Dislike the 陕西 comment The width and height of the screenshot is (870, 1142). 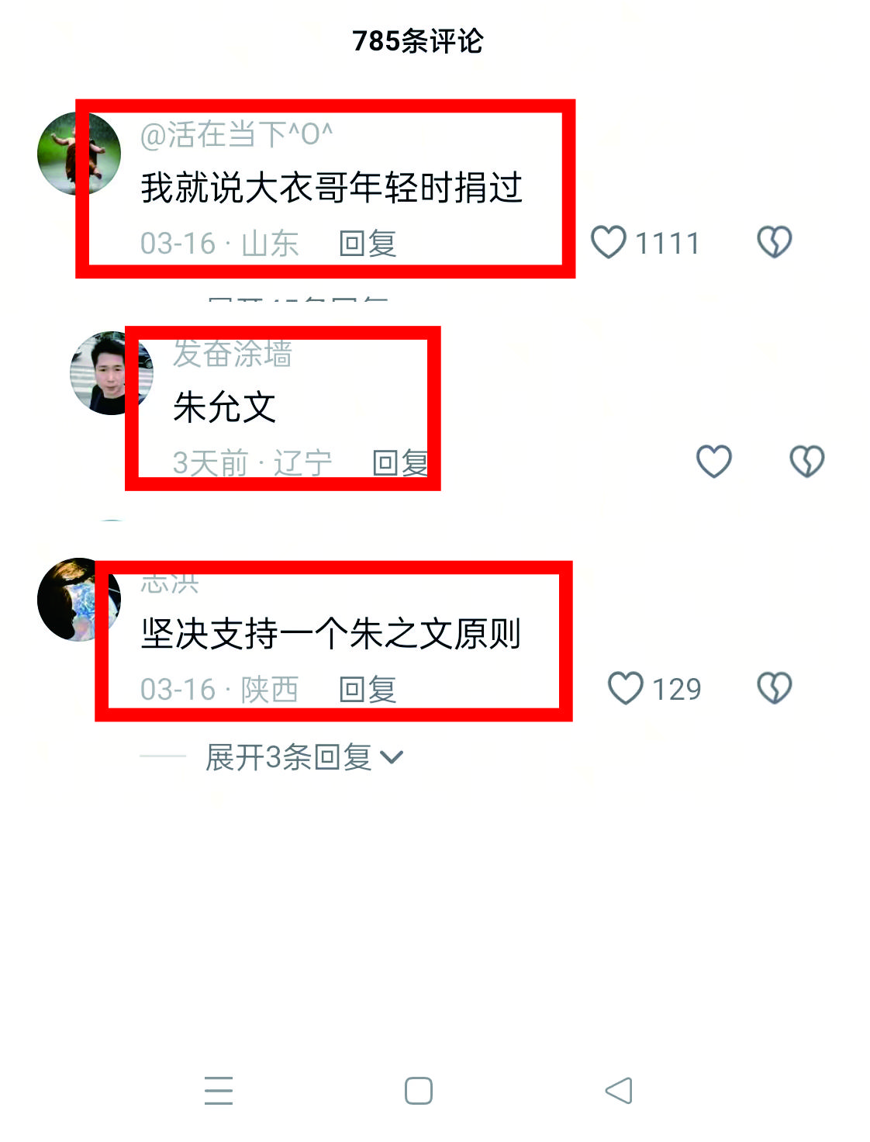[774, 688]
